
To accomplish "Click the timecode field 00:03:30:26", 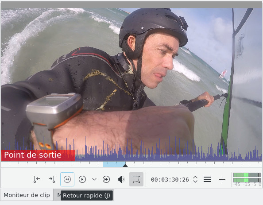I will click(x=170, y=180).
